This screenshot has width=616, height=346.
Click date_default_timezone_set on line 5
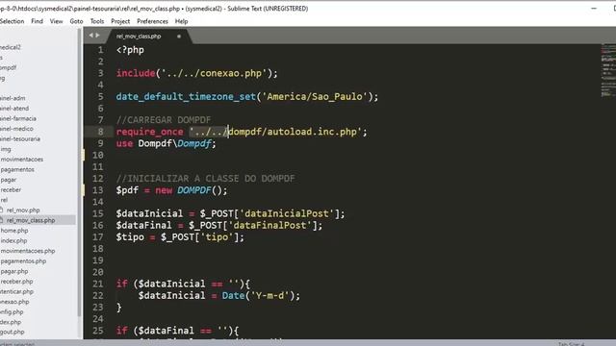[186, 96]
